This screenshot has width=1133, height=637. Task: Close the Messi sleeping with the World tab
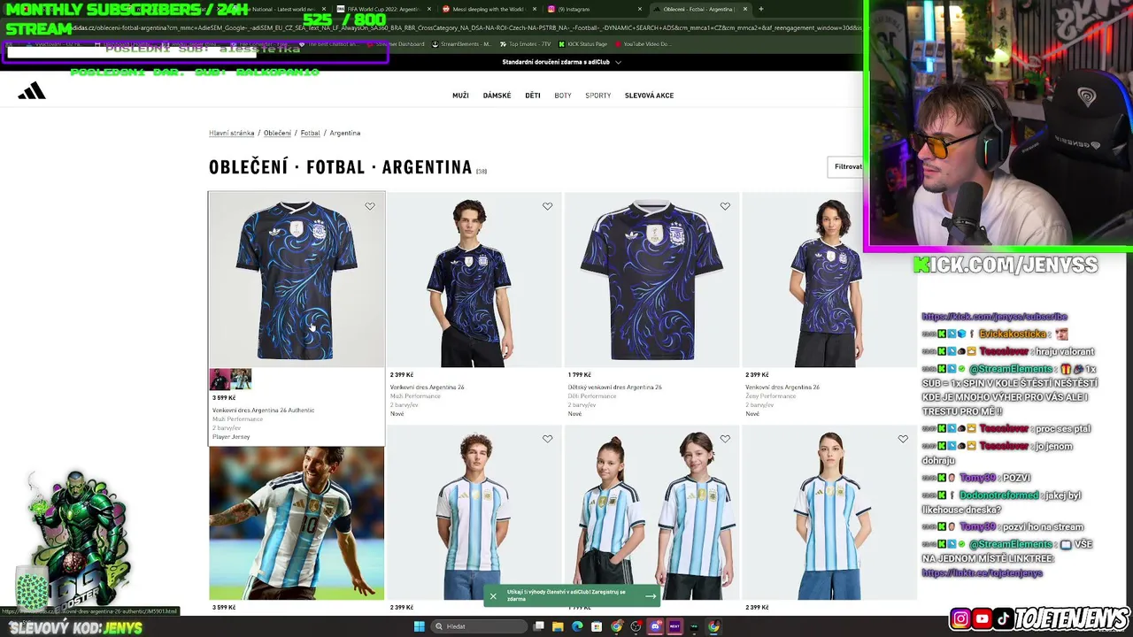[x=534, y=9]
